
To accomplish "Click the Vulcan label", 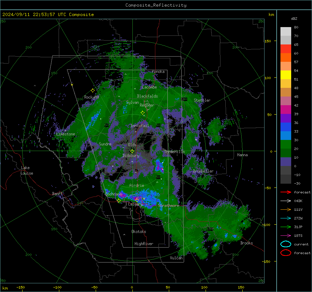I will [176, 258].
